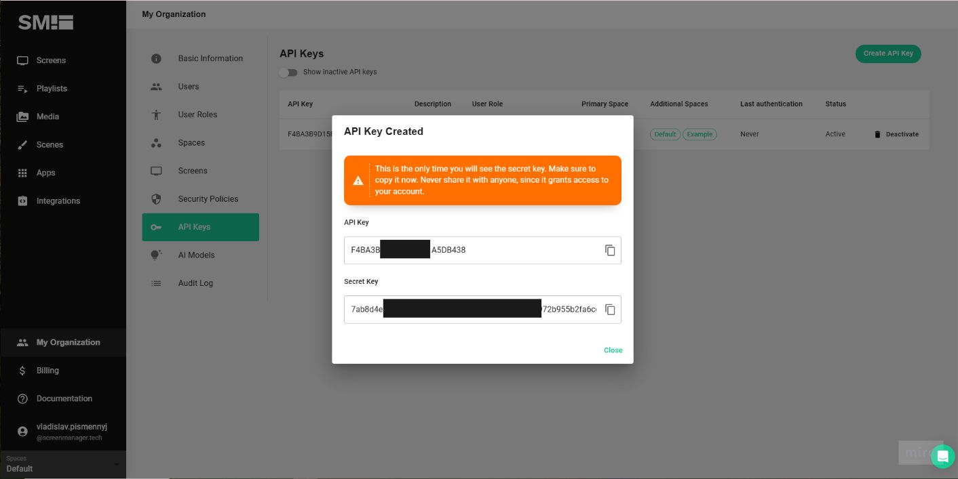Open the Documentation page
This screenshot has width=958, height=479.
(x=64, y=398)
